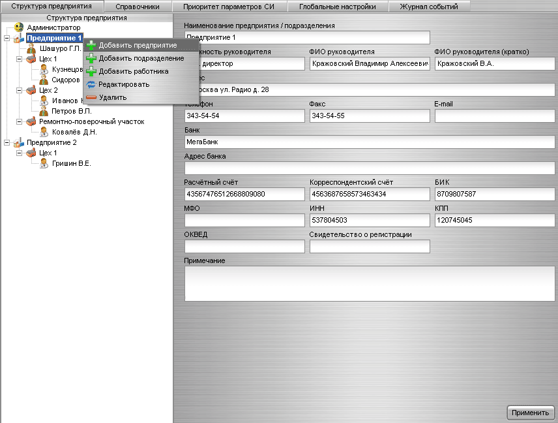
Task: Switch to the Справочники tab
Action: coord(138,7)
